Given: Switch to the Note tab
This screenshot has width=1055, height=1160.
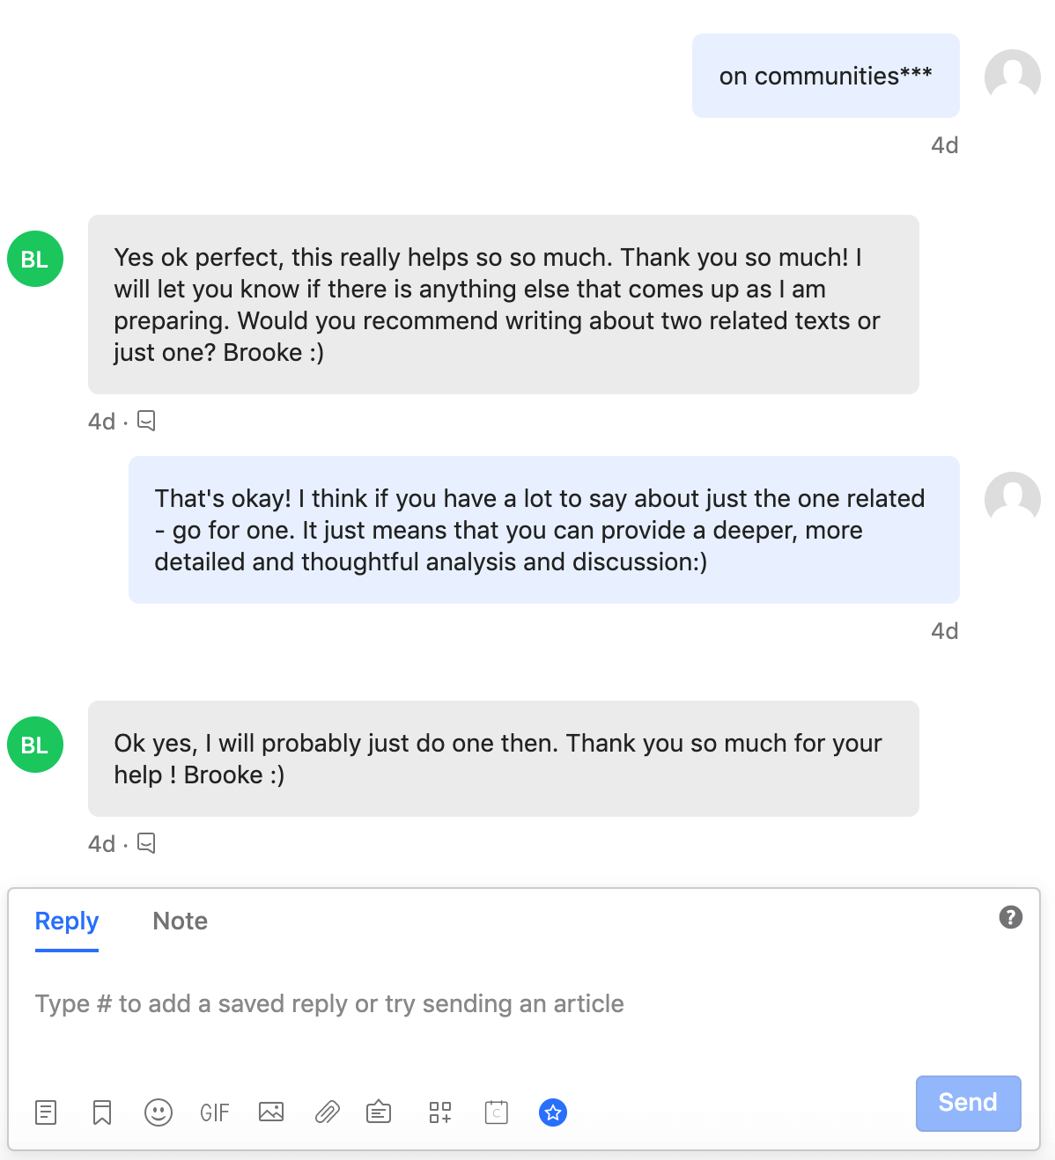Looking at the screenshot, I should 181,921.
